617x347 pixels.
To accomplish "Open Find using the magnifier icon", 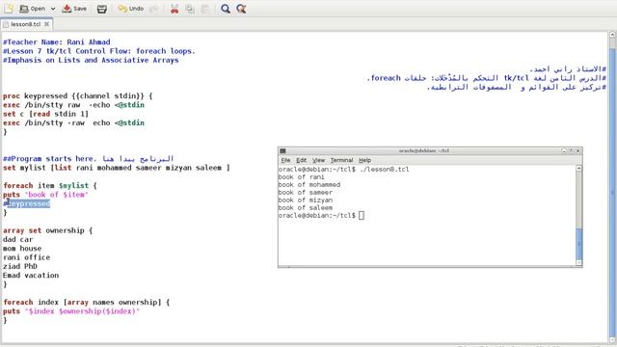I will pos(226,9).
